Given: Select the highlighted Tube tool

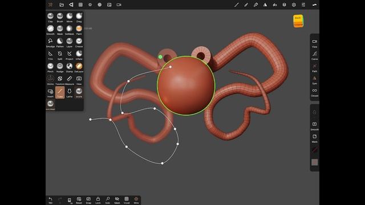Looking at the screenshot, I should pos(60,92).
